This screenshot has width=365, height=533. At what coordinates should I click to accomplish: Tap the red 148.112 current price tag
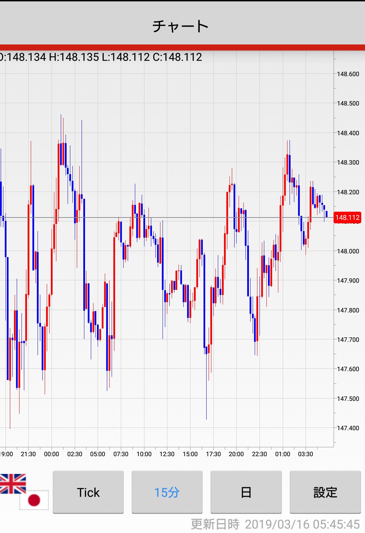347,218
